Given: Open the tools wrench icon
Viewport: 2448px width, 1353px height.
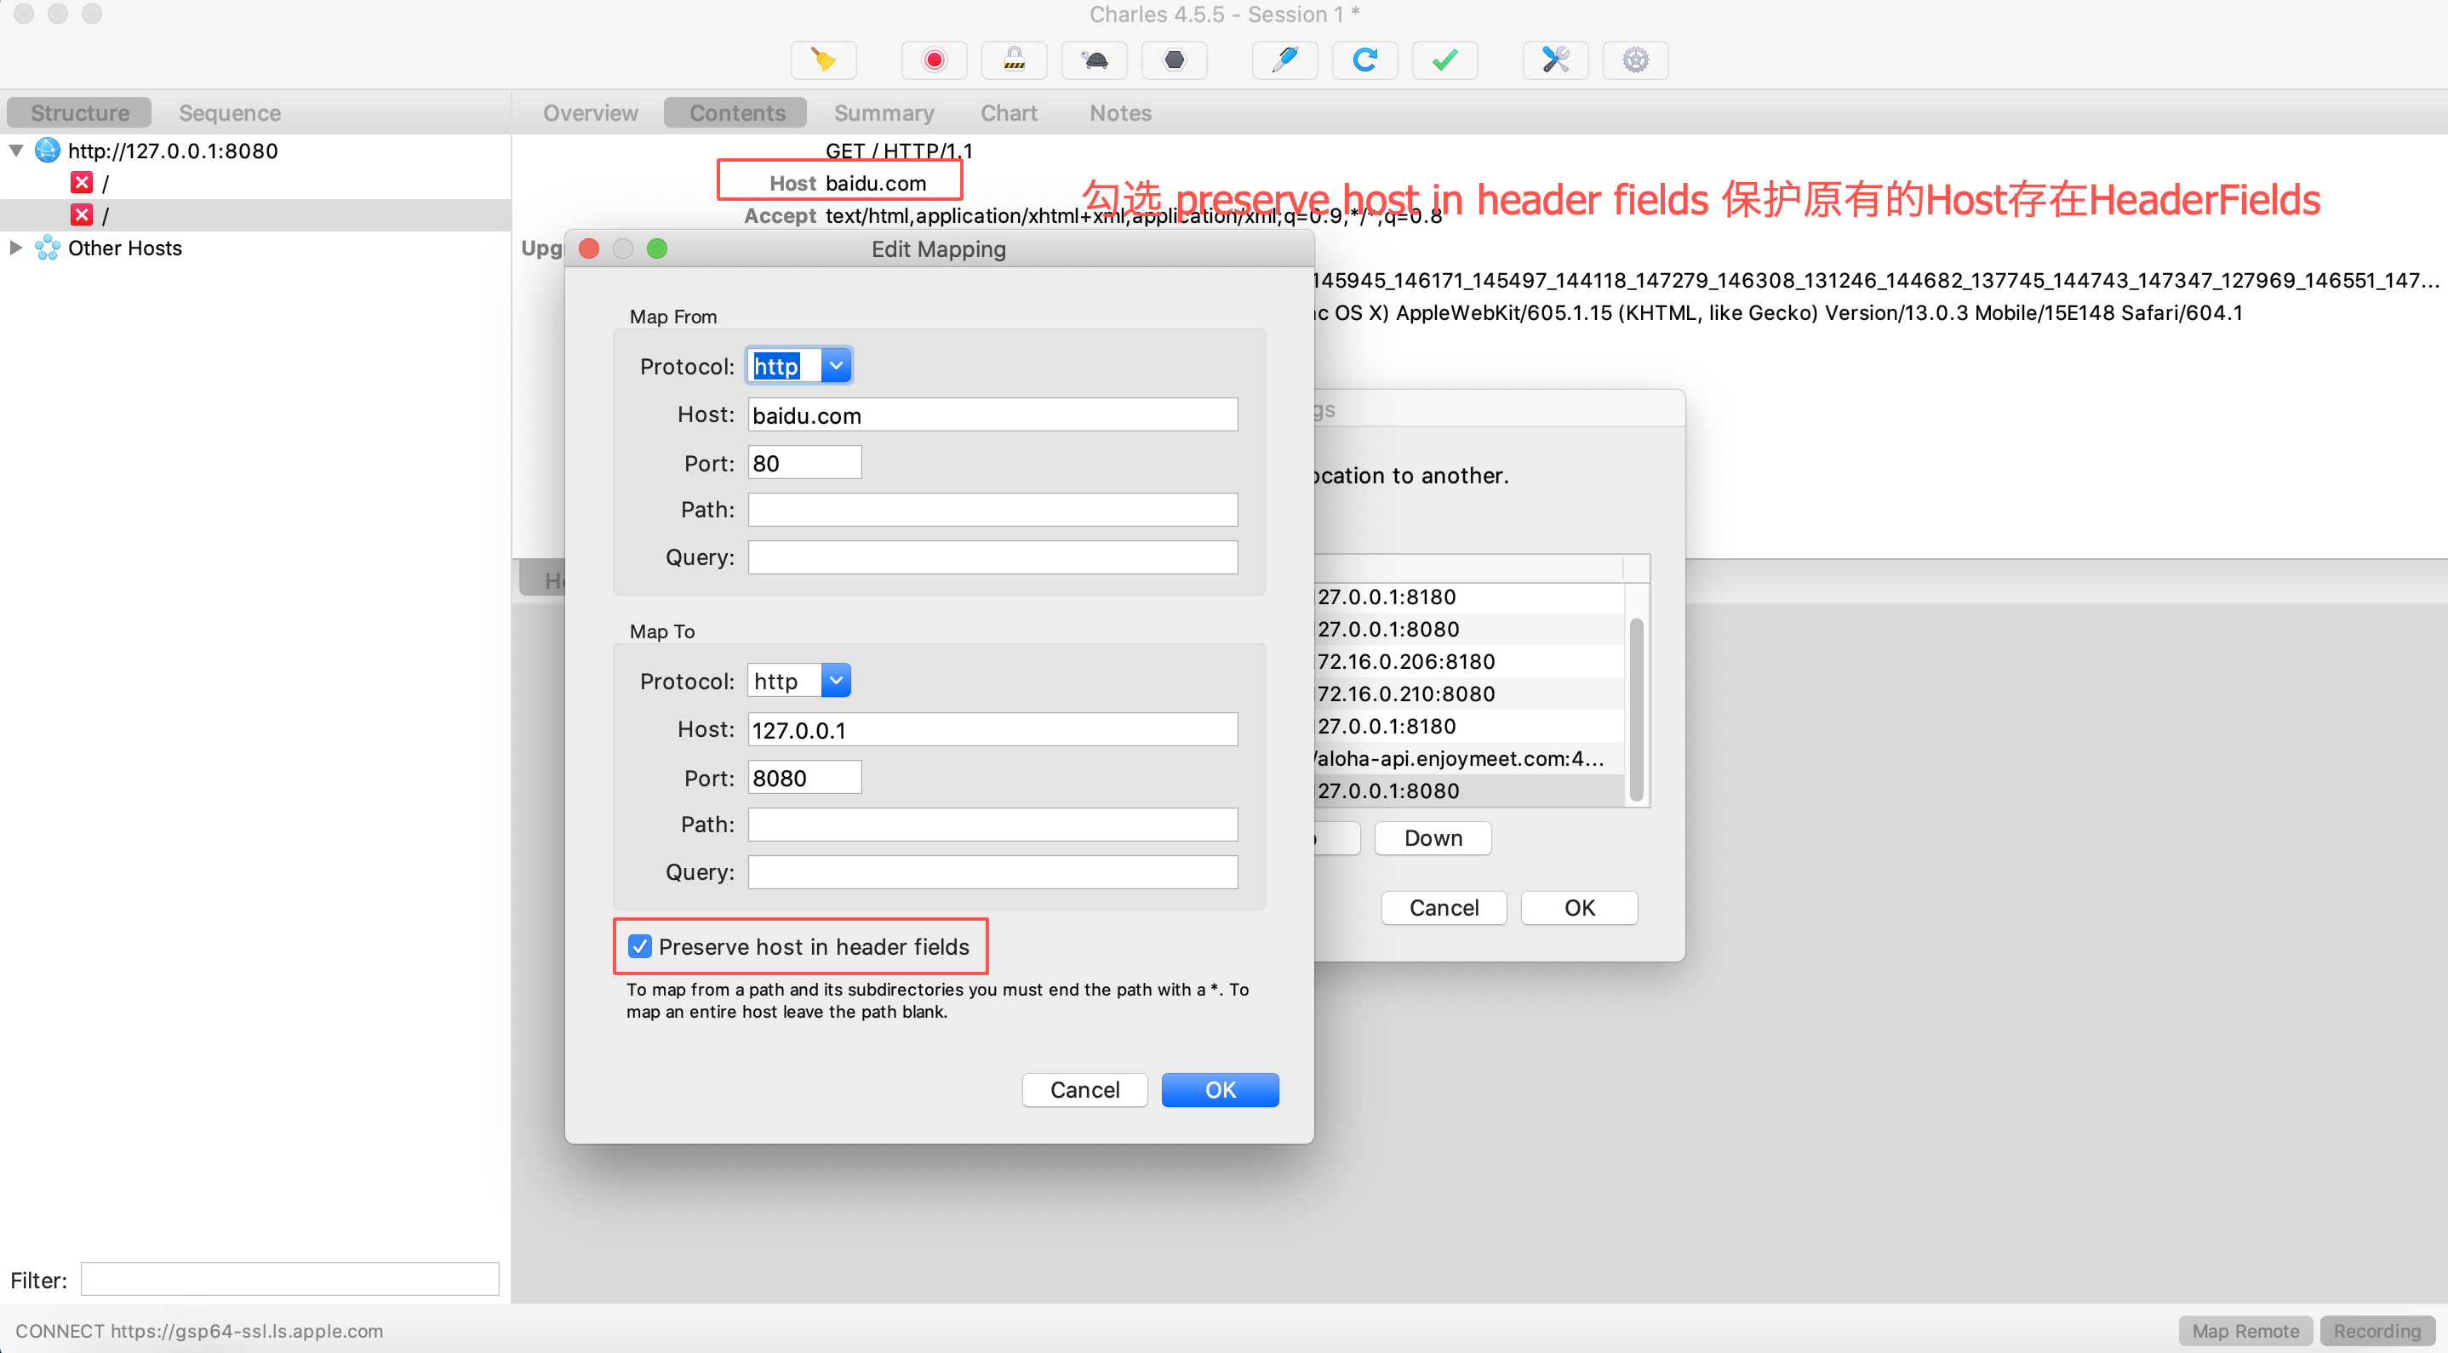Looking at the screenshot, I should coord(1555,60).
